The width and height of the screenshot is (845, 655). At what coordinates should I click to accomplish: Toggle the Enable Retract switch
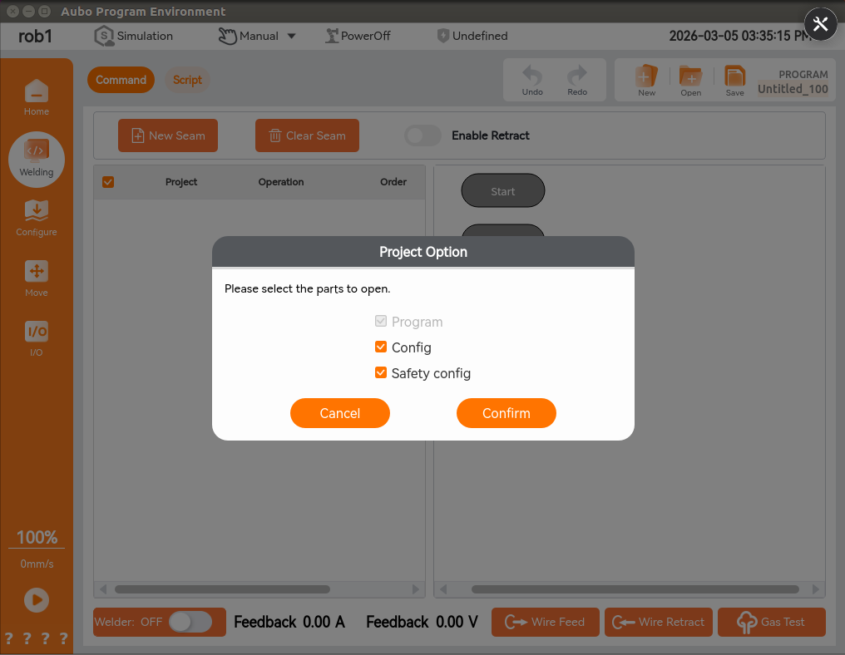coord(422,135)
